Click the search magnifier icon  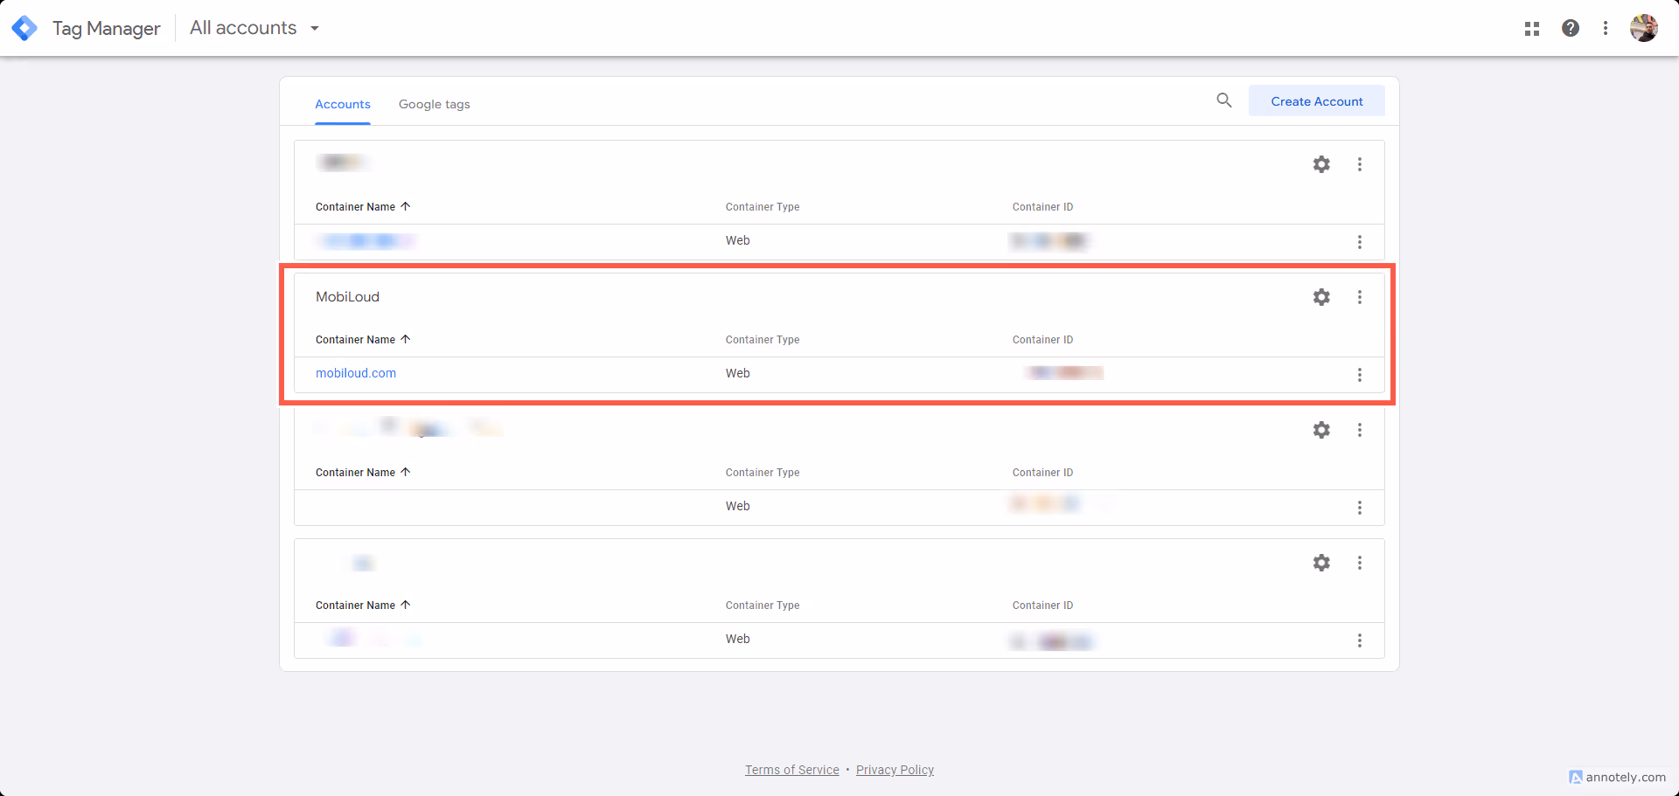click(1224, 100)
